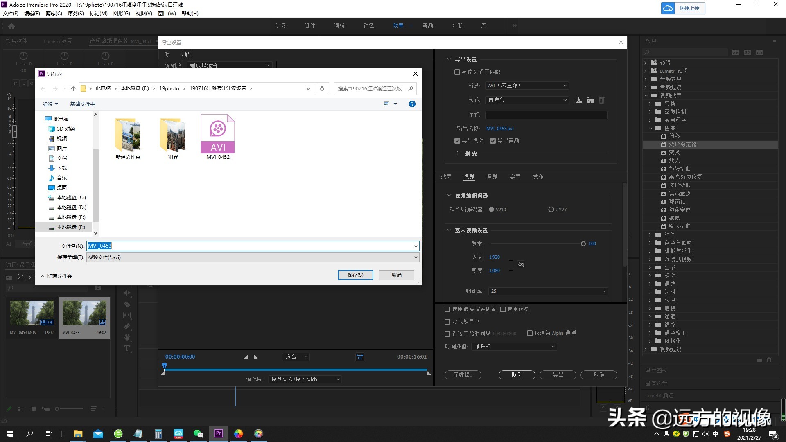Click the set in-point triangle marker

tap(246, 357)
